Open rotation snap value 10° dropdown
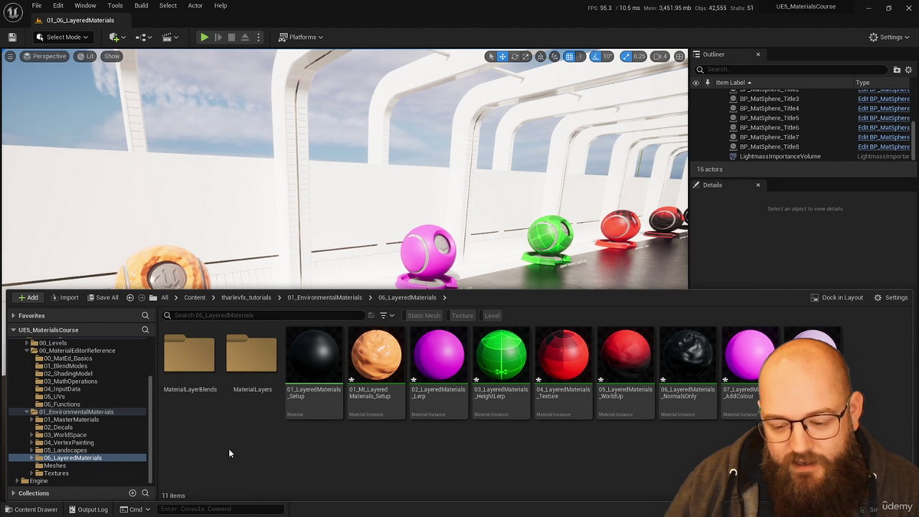Screen dimensions: 919x517 click(x=608, y=57)
